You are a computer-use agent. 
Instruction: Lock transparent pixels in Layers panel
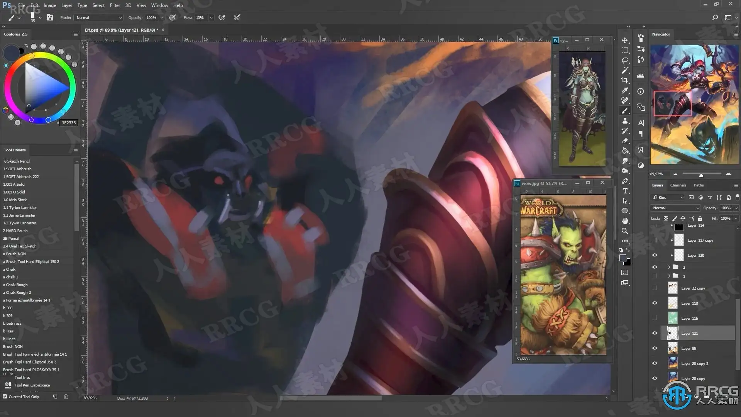click(x=666, y=219)
